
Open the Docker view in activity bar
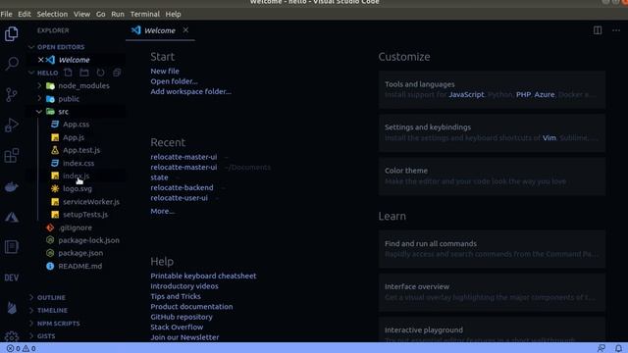11,186
